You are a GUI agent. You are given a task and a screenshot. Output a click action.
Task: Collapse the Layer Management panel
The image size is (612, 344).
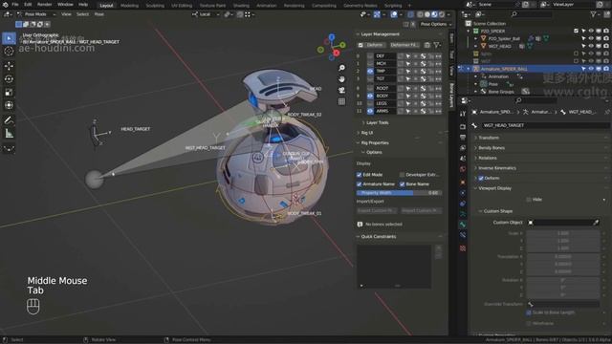click(x=358, y=34)
